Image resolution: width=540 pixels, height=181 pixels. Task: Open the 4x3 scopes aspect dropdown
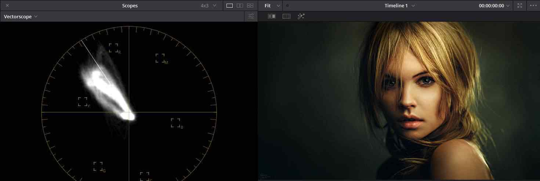click(x=208, y=5)
